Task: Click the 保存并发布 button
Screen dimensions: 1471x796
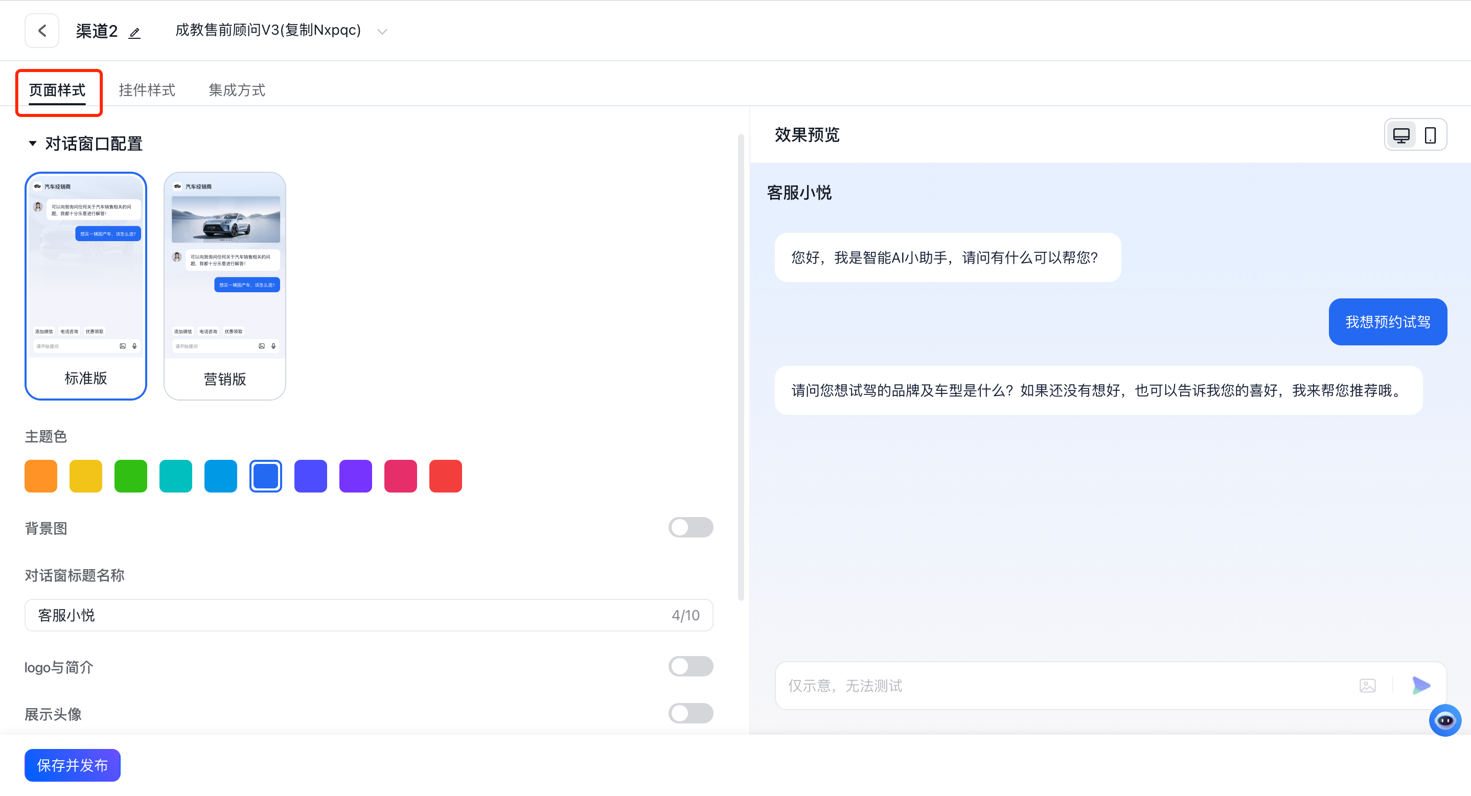Action: [x=72, y=765]
